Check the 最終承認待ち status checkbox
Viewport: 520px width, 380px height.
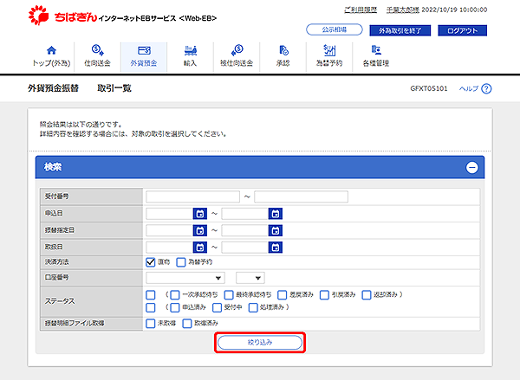[229, 294]
